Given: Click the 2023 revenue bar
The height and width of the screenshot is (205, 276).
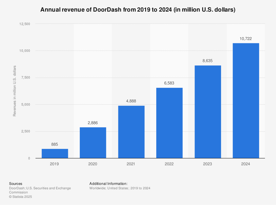Looking at the screenshot, I should (x=208, y=112).
